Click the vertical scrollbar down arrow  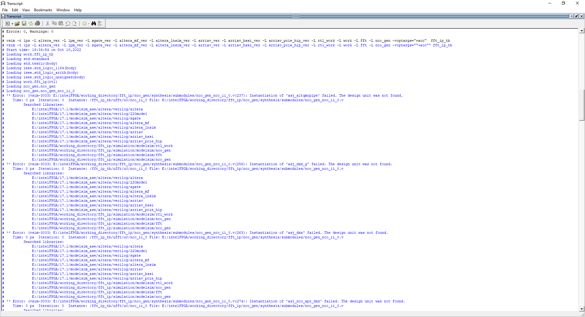[x=582, y=309]
